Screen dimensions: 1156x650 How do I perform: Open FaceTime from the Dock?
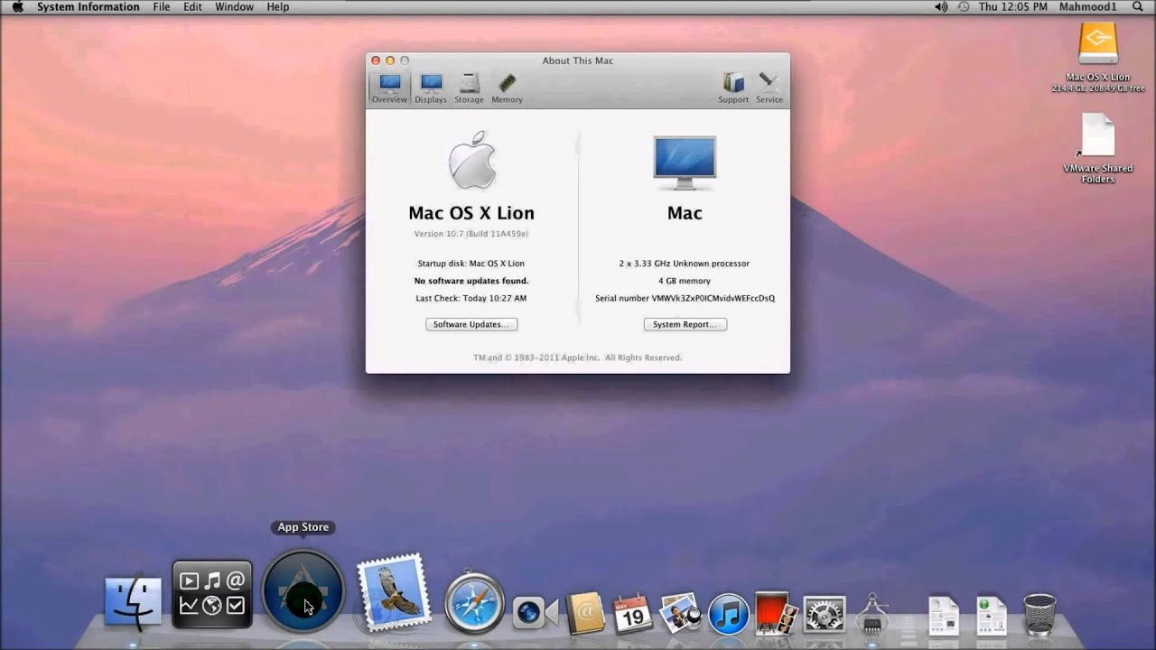[535, 612]
